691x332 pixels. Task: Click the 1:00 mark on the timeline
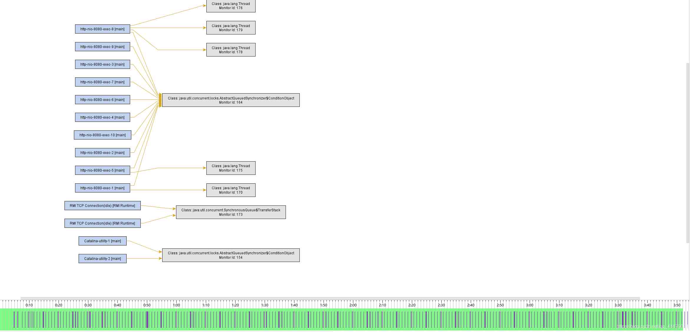(x=176, y=305)
